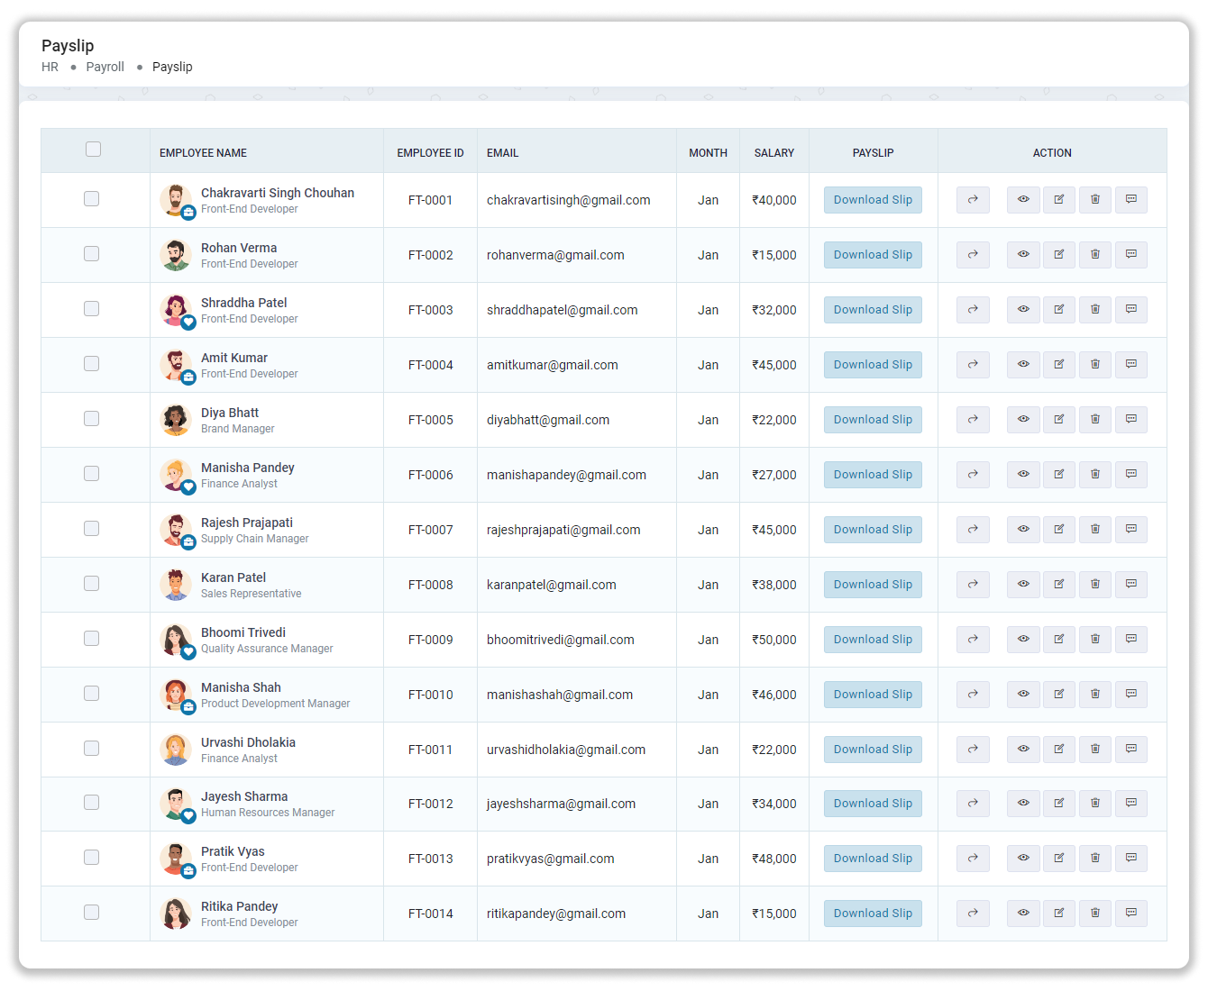The width and height of the screenshot is (1208, 991).
Task: Open the Payroll breadcrumb link
Action: point(105,67)
